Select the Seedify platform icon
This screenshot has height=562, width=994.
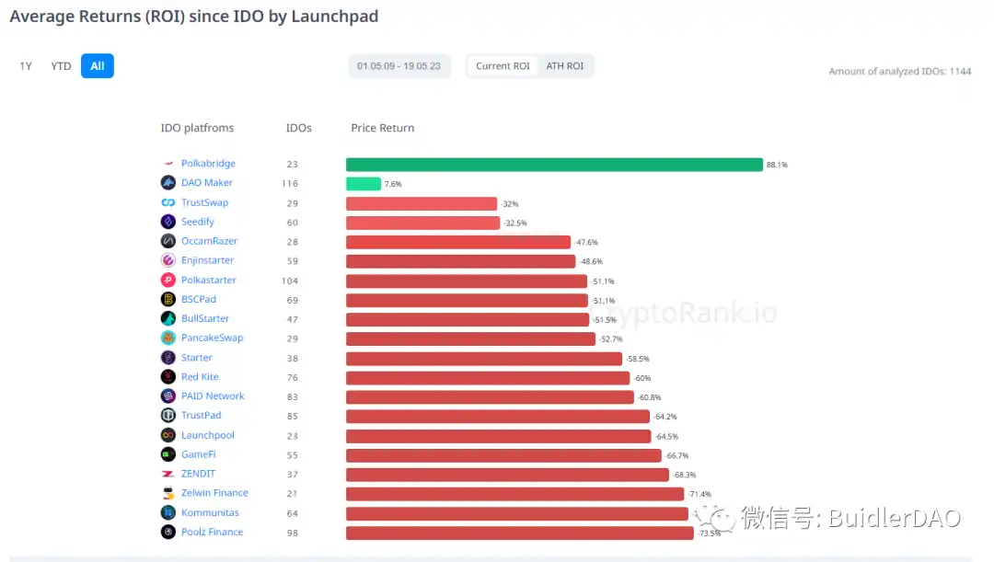coord(168,221)
